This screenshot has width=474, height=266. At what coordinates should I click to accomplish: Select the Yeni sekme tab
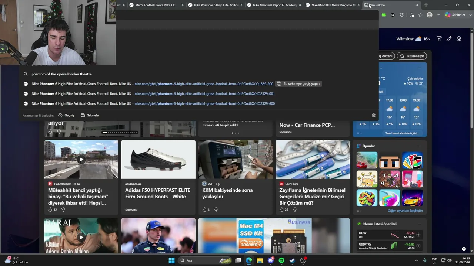click(392, 5)
